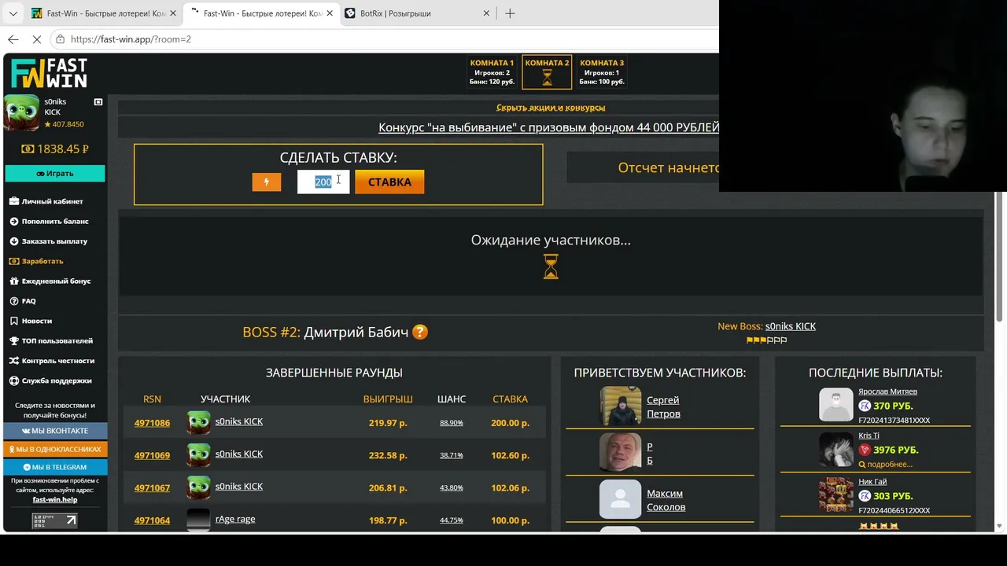This screenshot has height=566, width=1007.
Task: Open the Конкурс на выбивание announcement
Action: pos(548,127)
